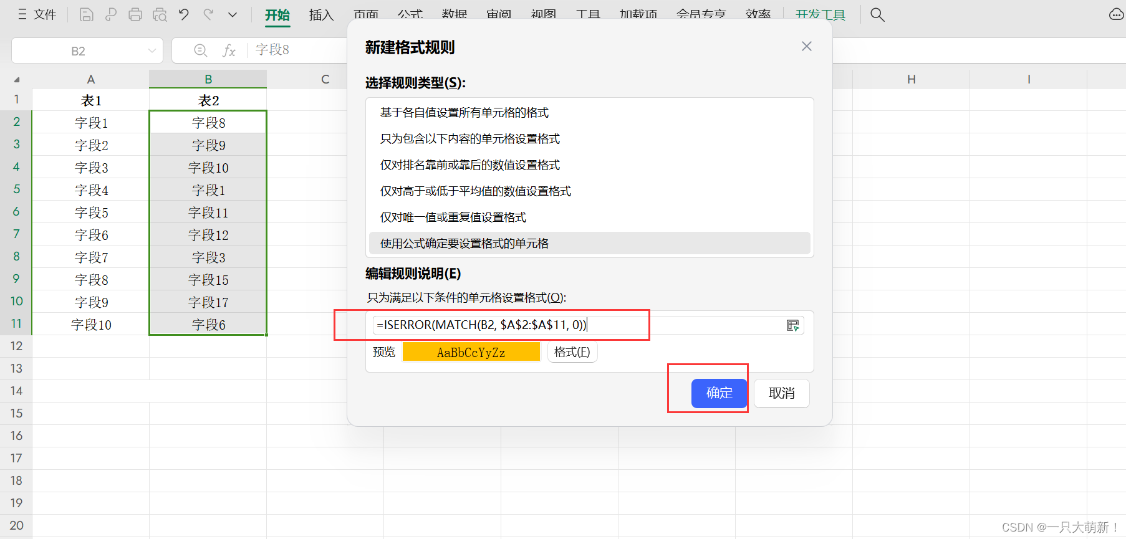1126x539 pixels.
Task: Click the undo arrow icon
Action: point(184,14)
